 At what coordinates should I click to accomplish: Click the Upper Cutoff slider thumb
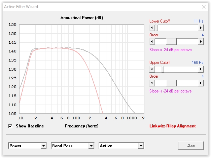[x=163, y=69]
